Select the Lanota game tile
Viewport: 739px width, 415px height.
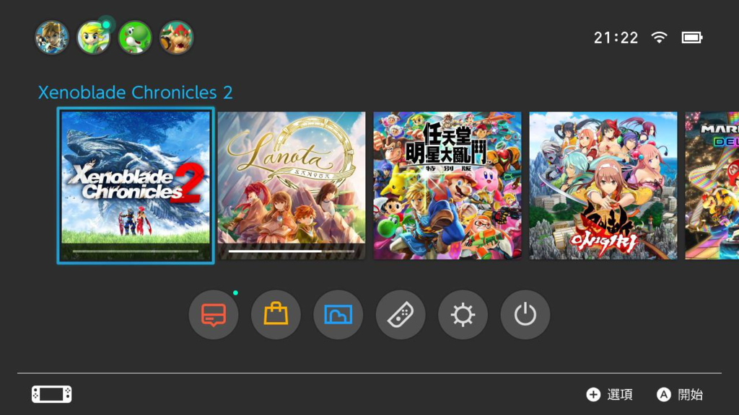(292, 185)
